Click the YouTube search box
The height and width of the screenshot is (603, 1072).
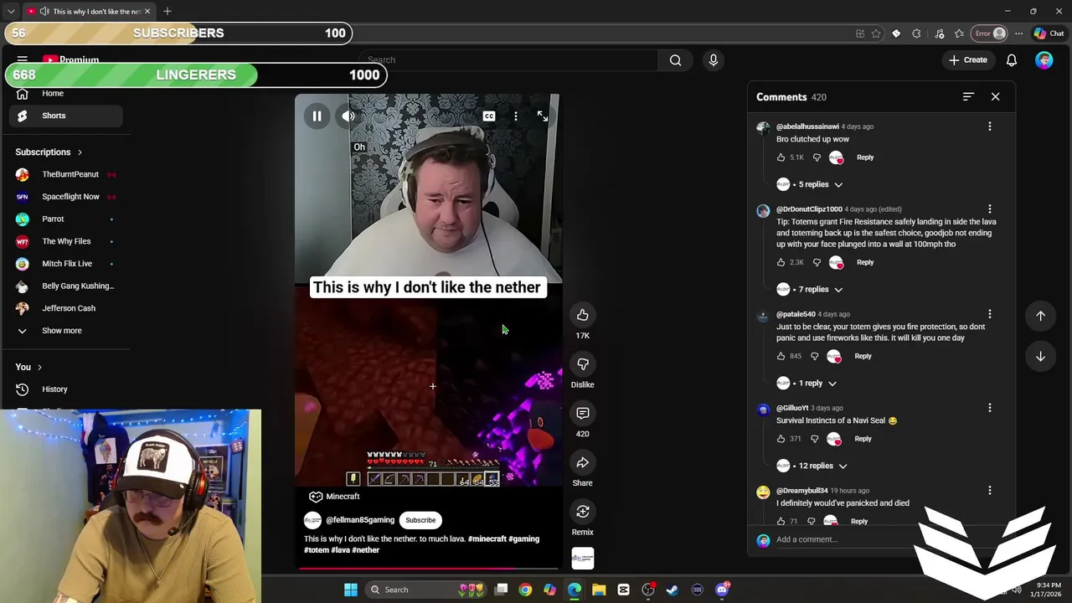pos(511,60)
